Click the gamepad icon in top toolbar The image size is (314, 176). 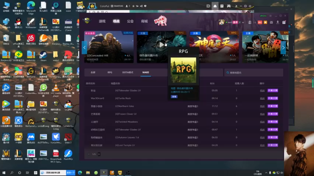click(228, 6)
